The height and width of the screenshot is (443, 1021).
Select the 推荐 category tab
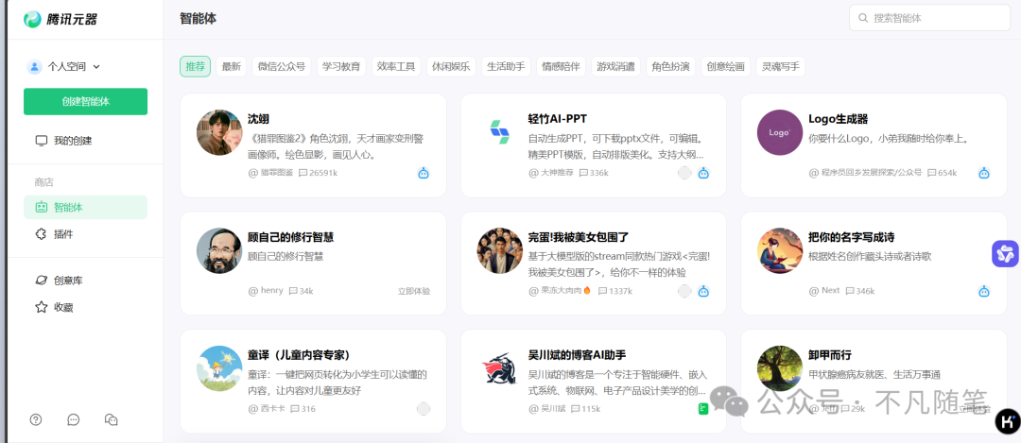196,66
